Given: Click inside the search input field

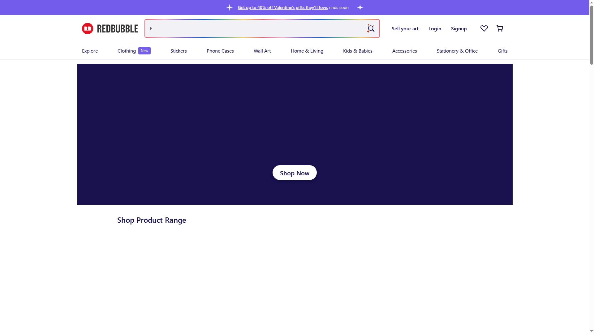Looking at the screenshot, I should coord(247,28).
